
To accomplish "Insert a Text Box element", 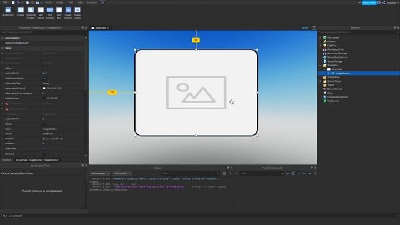I will [x=59, y=12].
